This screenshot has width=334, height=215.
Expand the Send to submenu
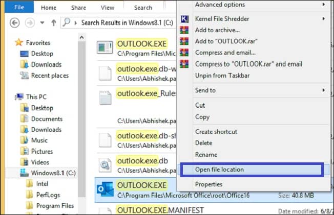205,90
